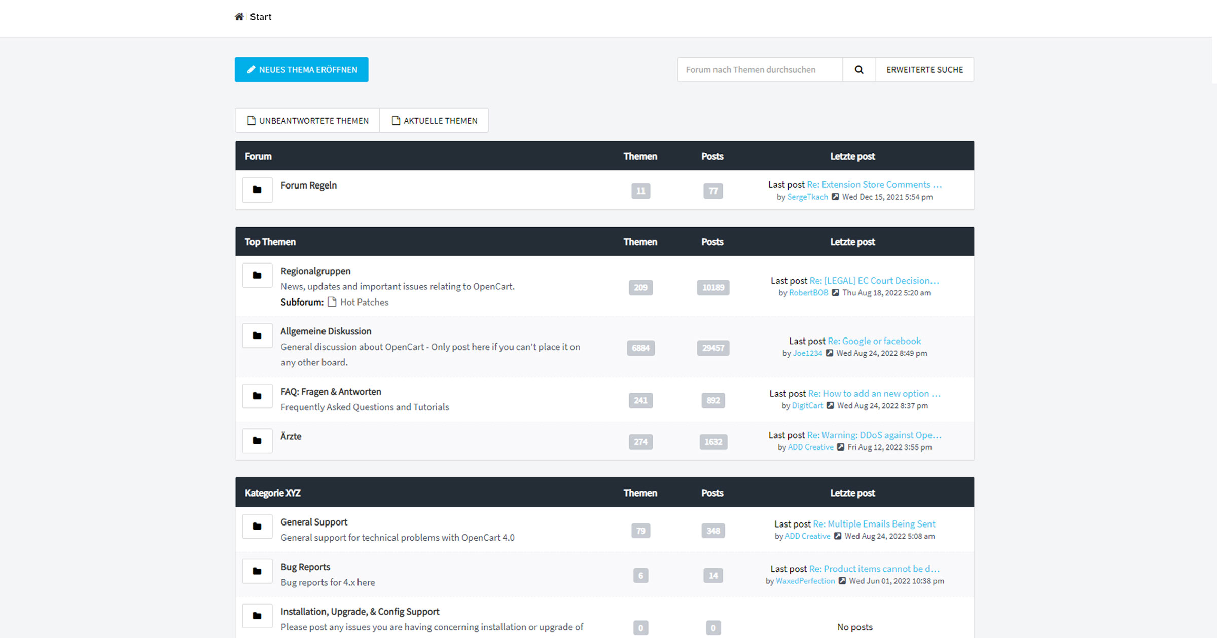Open Erweiterte Suche
Viewport: 1217px width, 638px height.
point(924,69)
